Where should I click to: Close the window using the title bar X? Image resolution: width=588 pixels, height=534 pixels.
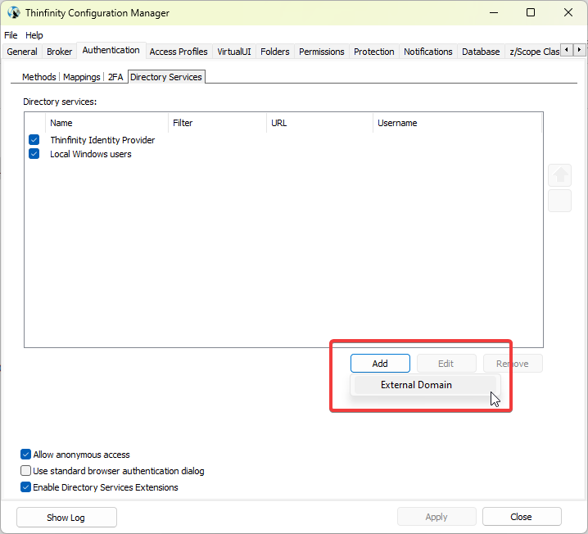click(568, 13)
